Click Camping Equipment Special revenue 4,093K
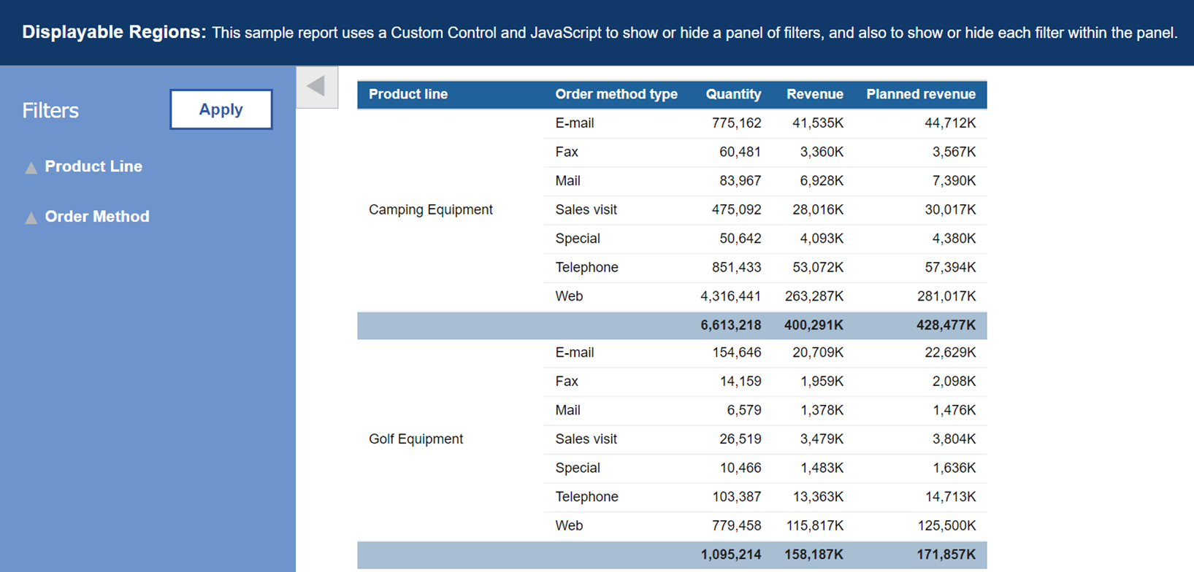 tap(822, 239)
